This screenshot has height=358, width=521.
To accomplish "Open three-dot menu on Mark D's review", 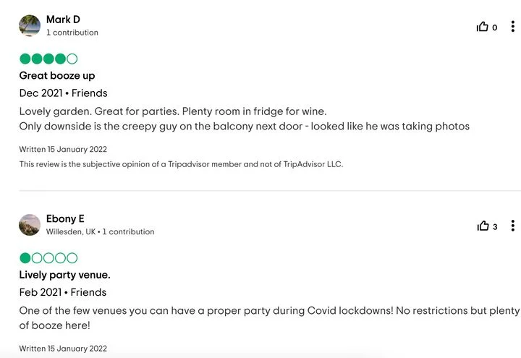I will pos(513,27).
